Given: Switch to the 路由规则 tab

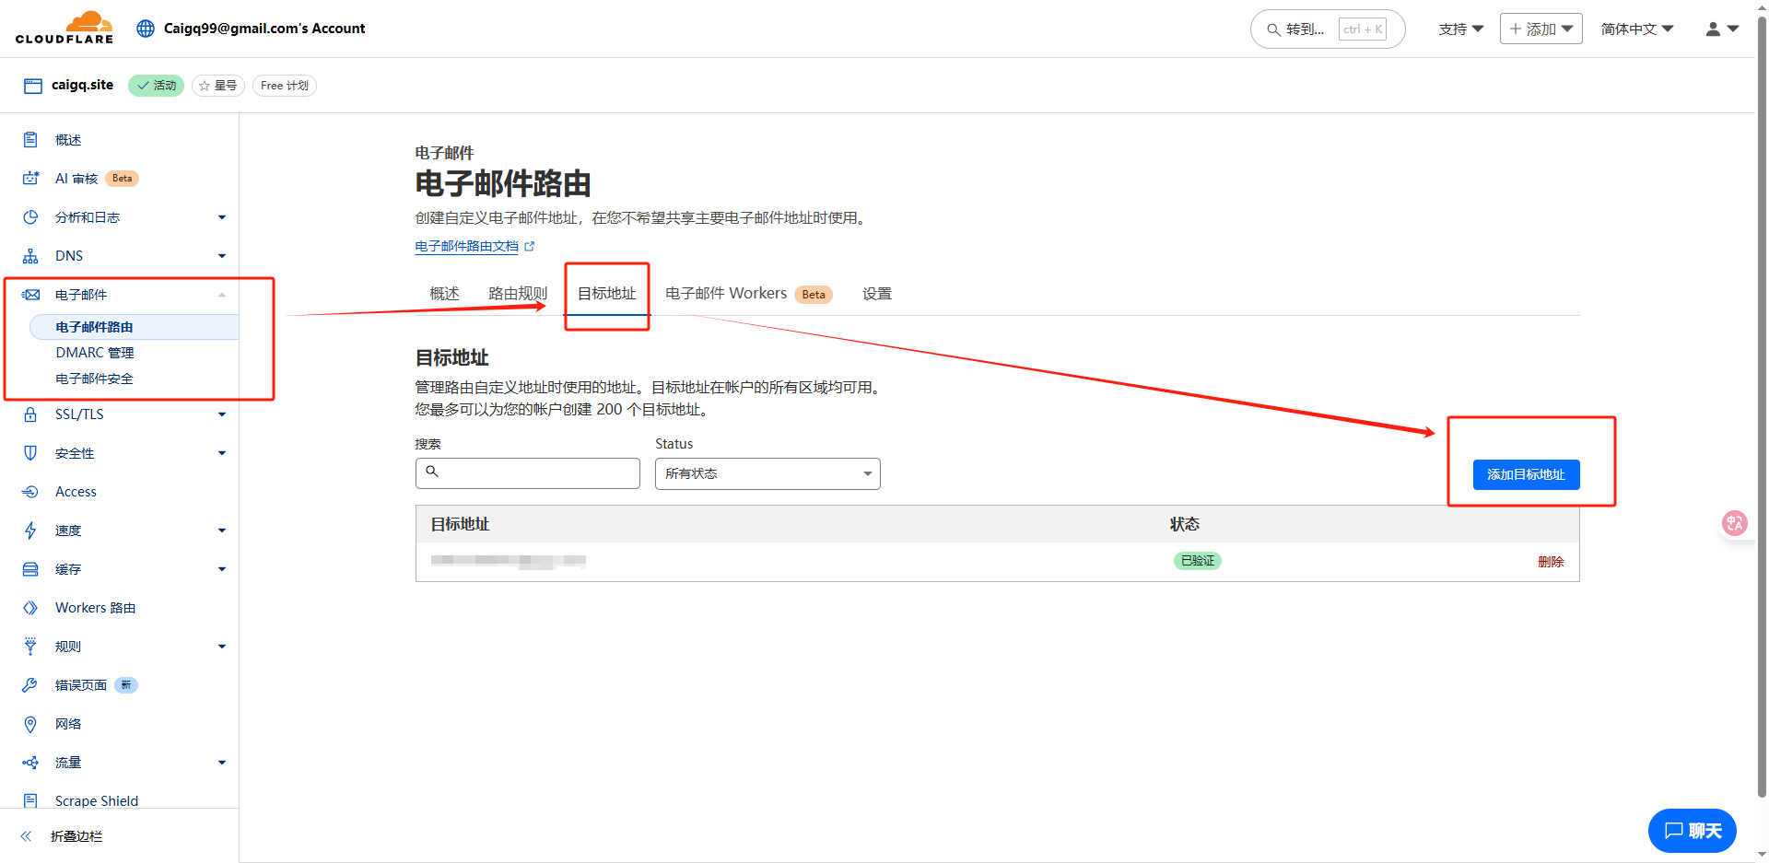Looking at the screenshot, I should coord(517,294).
